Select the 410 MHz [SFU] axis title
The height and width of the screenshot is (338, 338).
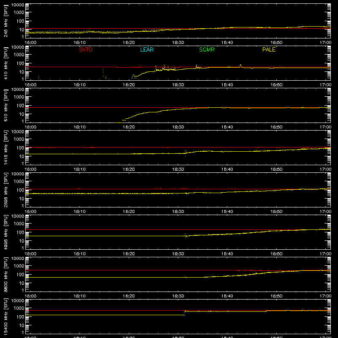[x=5, y=63]
